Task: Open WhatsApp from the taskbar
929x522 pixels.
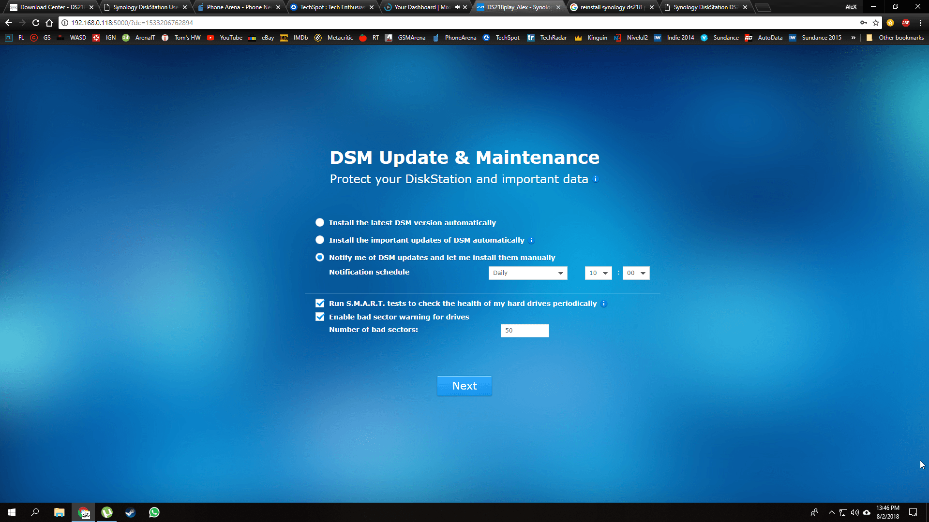Action: [154, 512]
